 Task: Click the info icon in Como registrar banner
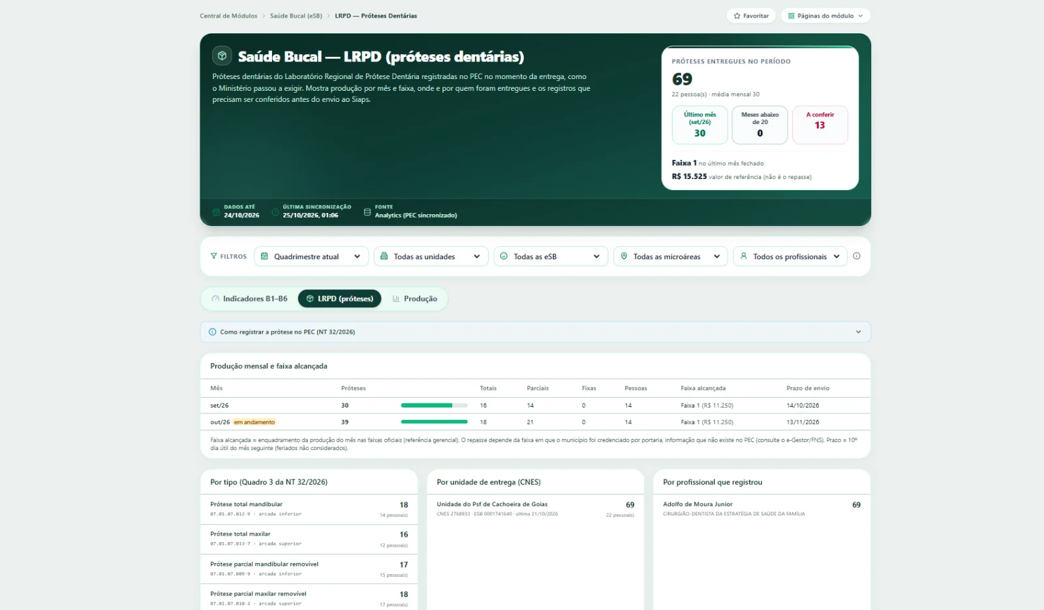click(x=212, y=332)
